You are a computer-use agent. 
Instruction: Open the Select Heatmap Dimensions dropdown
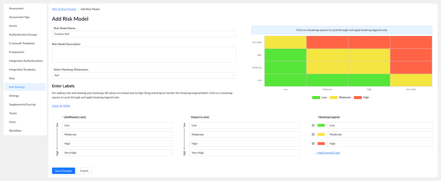click(144, 75)
